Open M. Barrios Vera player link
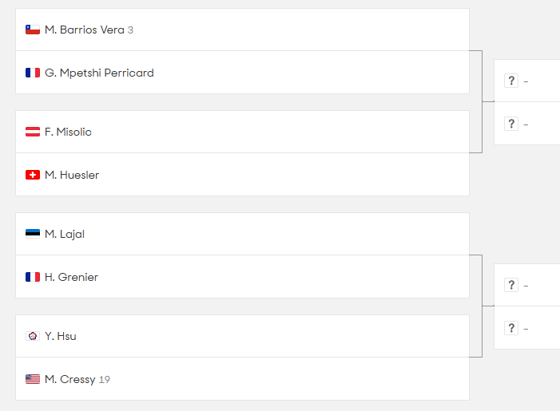This screenshot has height=411, width=560. coord(85,30)
